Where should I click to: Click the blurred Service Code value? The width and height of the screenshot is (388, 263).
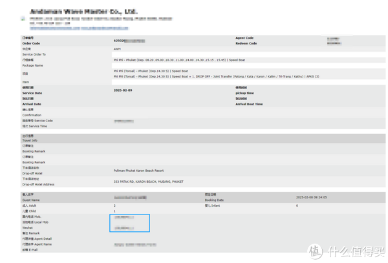124,121
